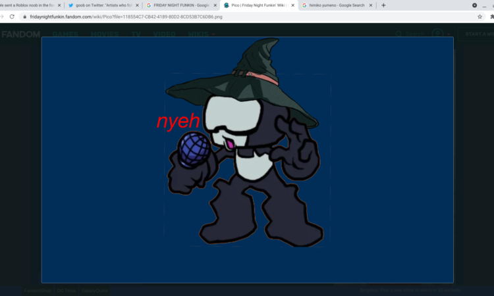Close the Roblox noob tab
494x296 pixels.
tap(59, 5)
